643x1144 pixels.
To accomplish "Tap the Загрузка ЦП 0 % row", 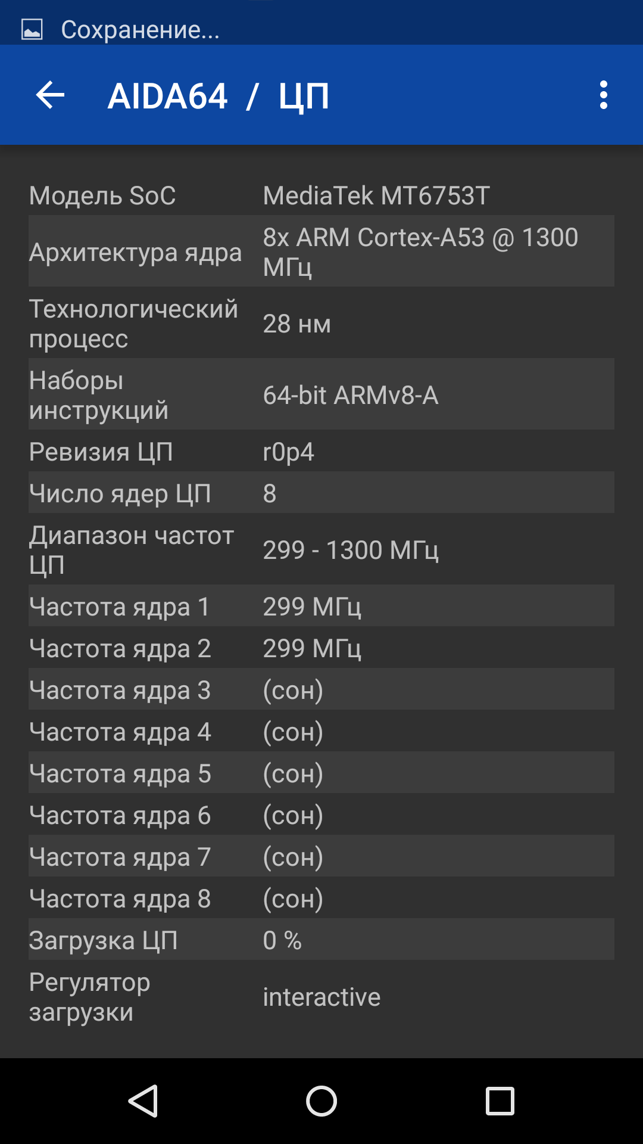I will point(321,939).
